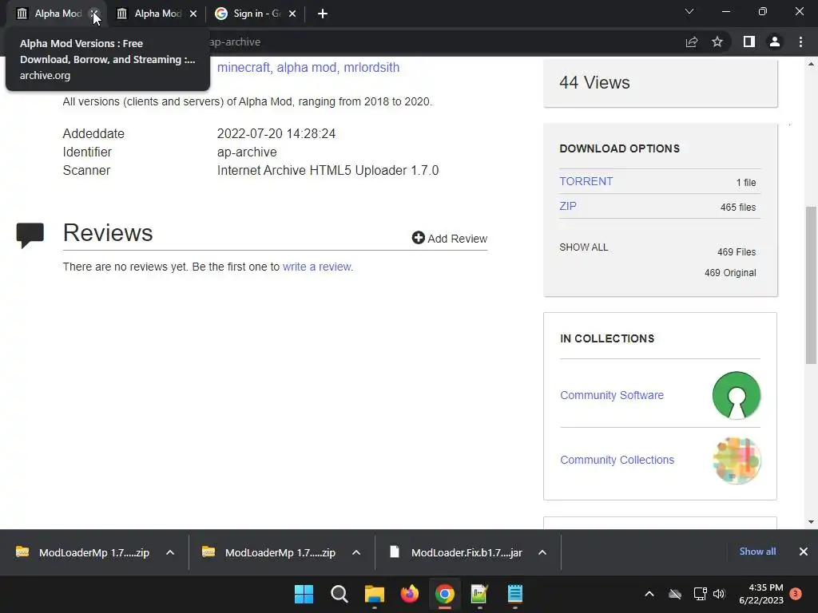Click scrollbar down arrow
The width and height of the screenshot is (818, 613).
[x=811, y=522]
